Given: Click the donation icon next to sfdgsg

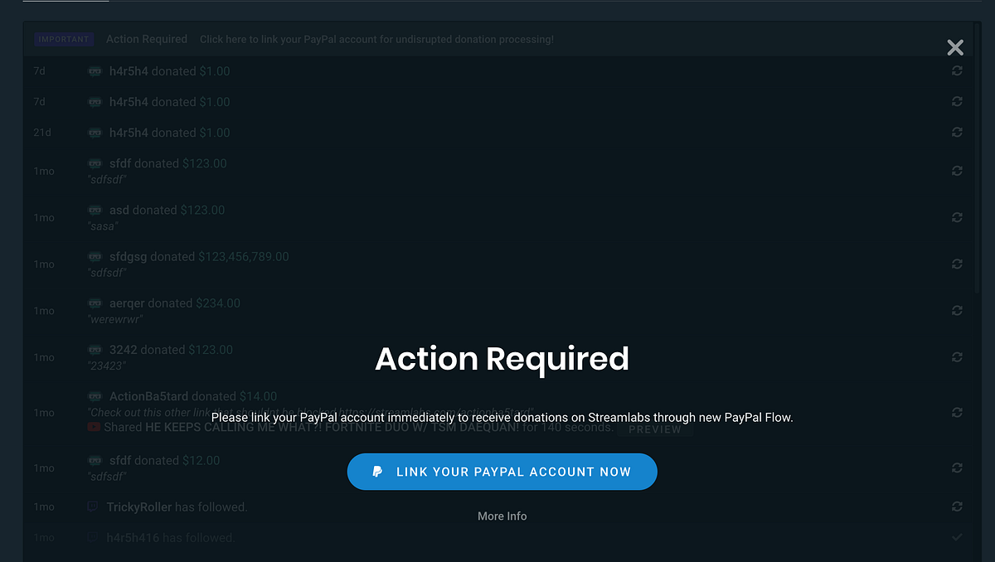Looking at the screenshot, I should 95,257.
